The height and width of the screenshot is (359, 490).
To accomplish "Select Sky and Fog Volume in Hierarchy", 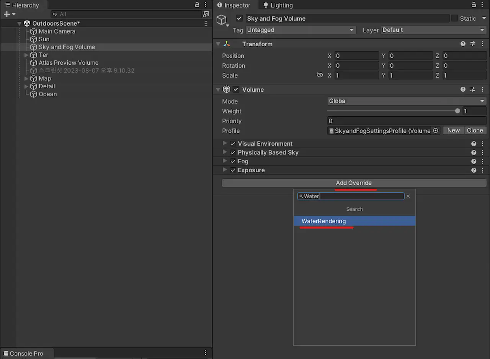I will click(x=67, y=47).
